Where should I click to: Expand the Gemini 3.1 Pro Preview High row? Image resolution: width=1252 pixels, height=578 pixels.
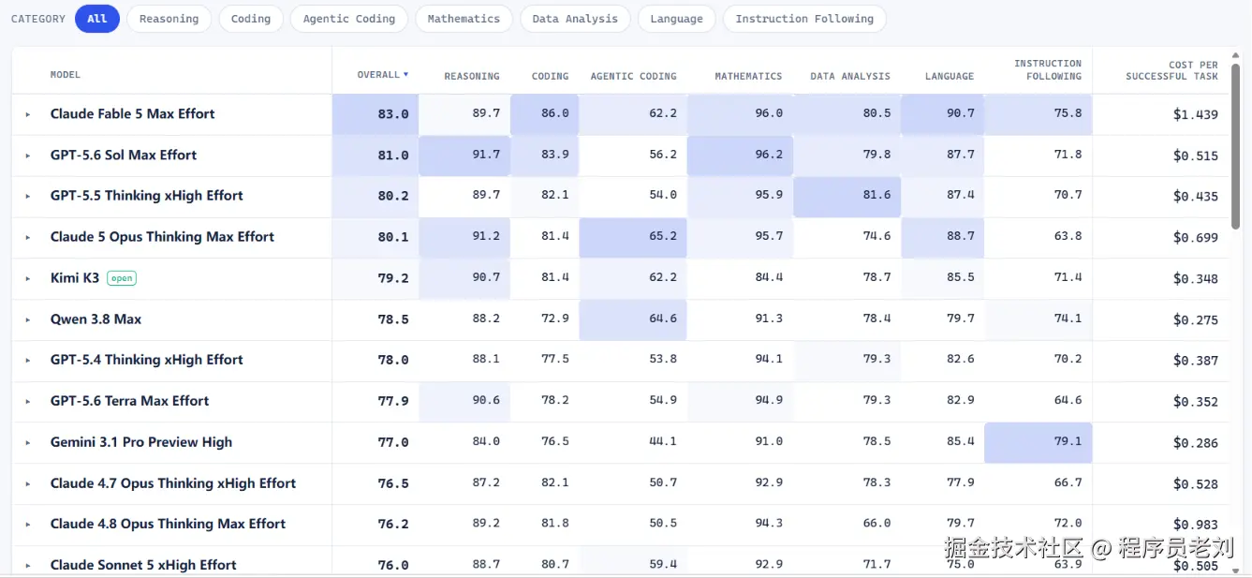(27, 442)
